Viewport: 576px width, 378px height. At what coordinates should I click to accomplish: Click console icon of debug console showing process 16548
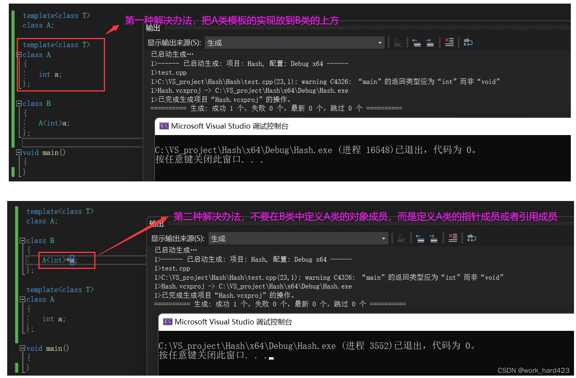coord(164,126)
